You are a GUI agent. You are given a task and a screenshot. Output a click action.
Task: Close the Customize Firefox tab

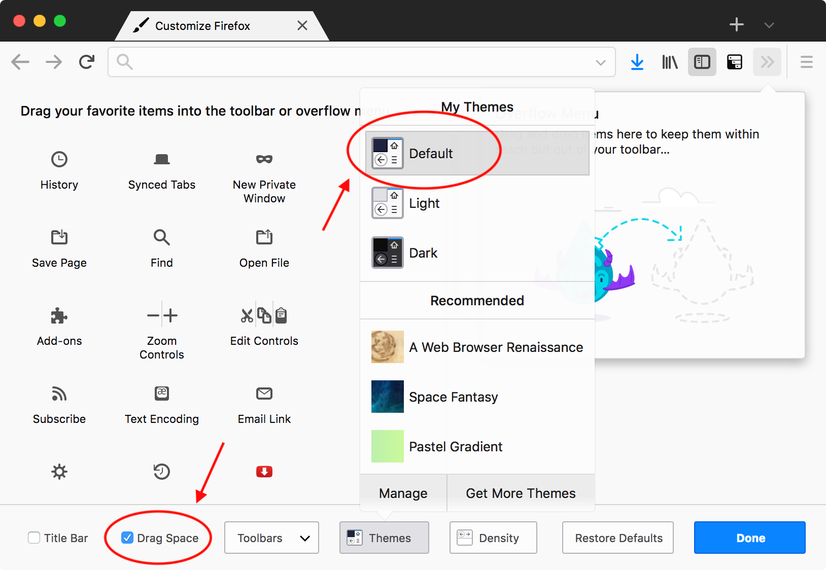[302, 25]
